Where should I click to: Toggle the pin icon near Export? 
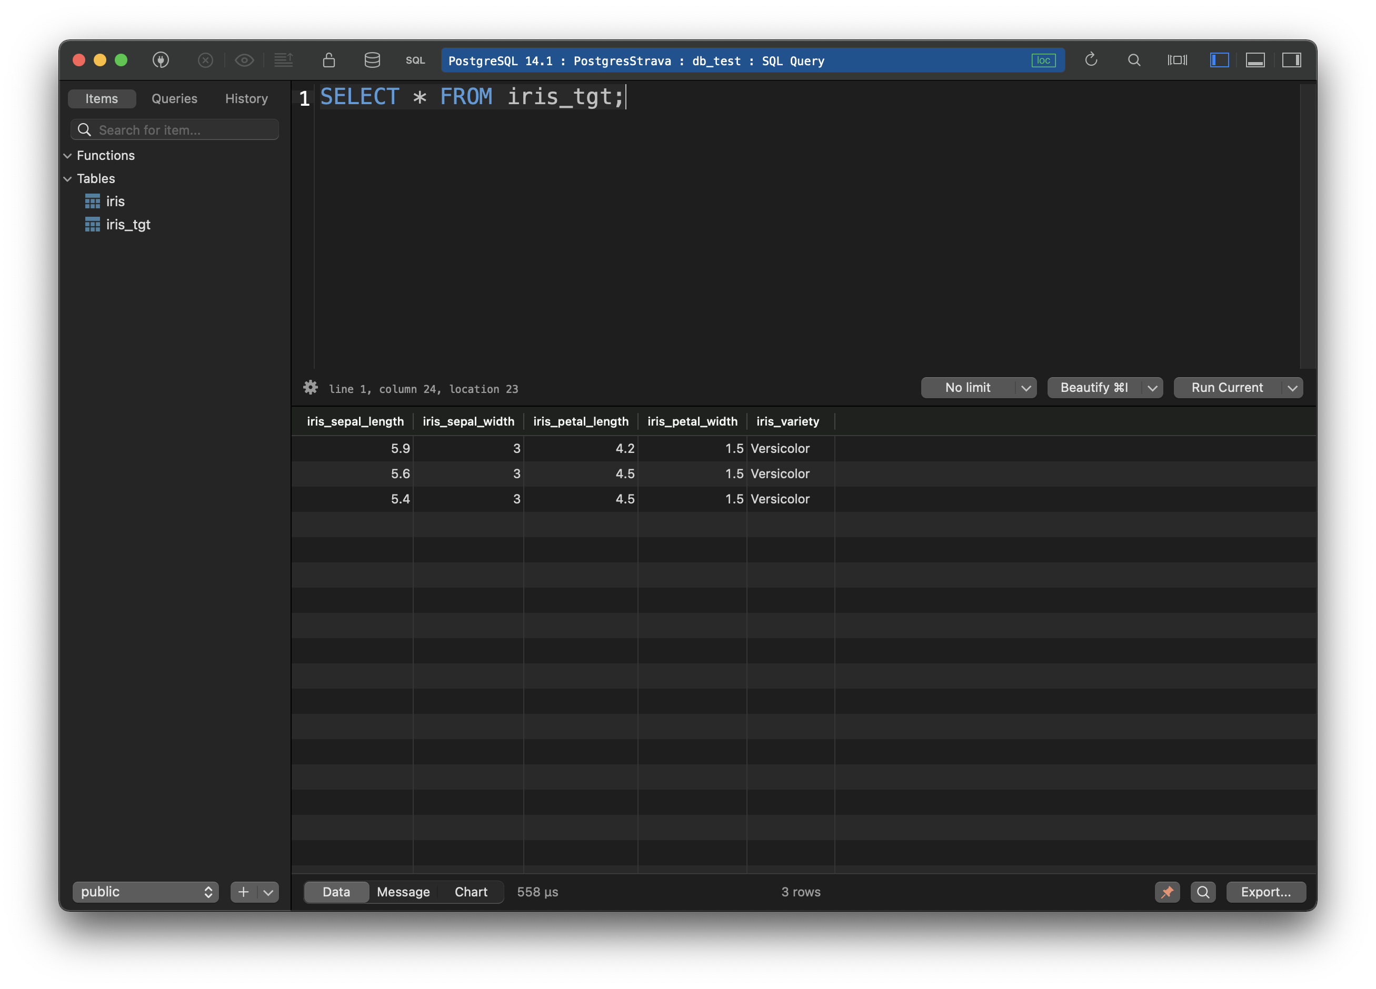point(1168,892)
